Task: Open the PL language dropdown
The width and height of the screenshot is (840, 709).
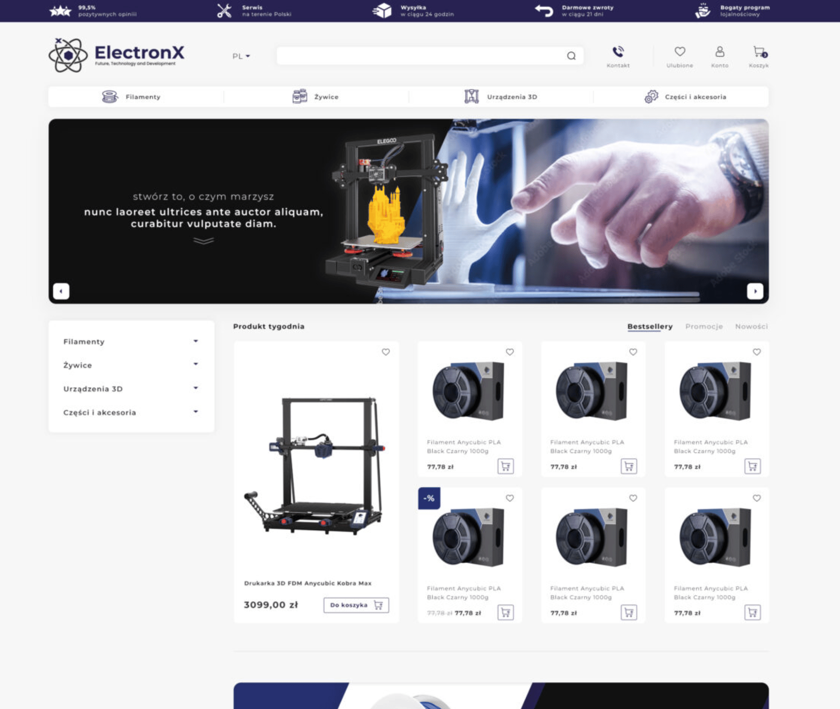Action: tap(241, 56)
